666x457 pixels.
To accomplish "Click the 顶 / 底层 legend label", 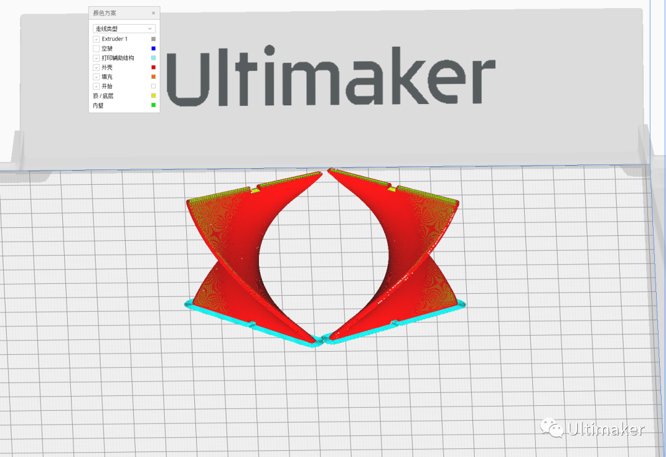I will pos(103,96).
